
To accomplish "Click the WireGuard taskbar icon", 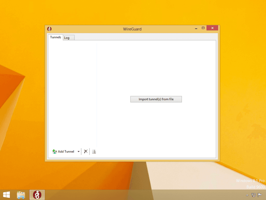I will (37, 195).
